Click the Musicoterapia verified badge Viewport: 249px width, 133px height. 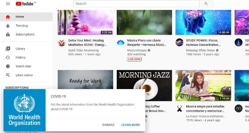pos(149,50)
